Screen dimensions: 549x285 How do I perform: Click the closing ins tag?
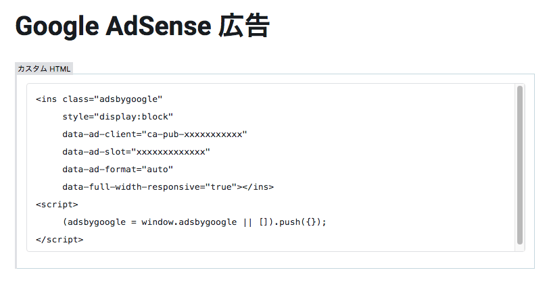click(x=258, y=187)
